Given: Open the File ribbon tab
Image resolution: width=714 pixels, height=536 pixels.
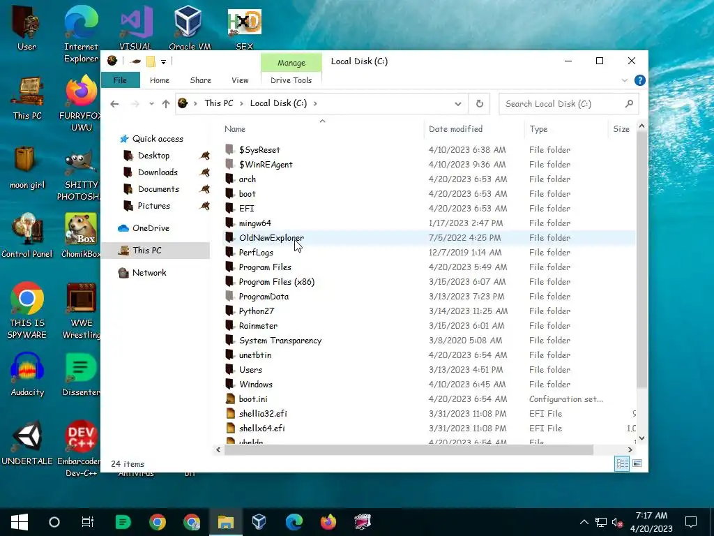Looking at the screenshot, I should tap(120, 80).
